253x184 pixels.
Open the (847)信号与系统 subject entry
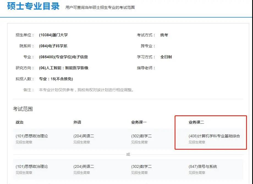pos(203,166)
